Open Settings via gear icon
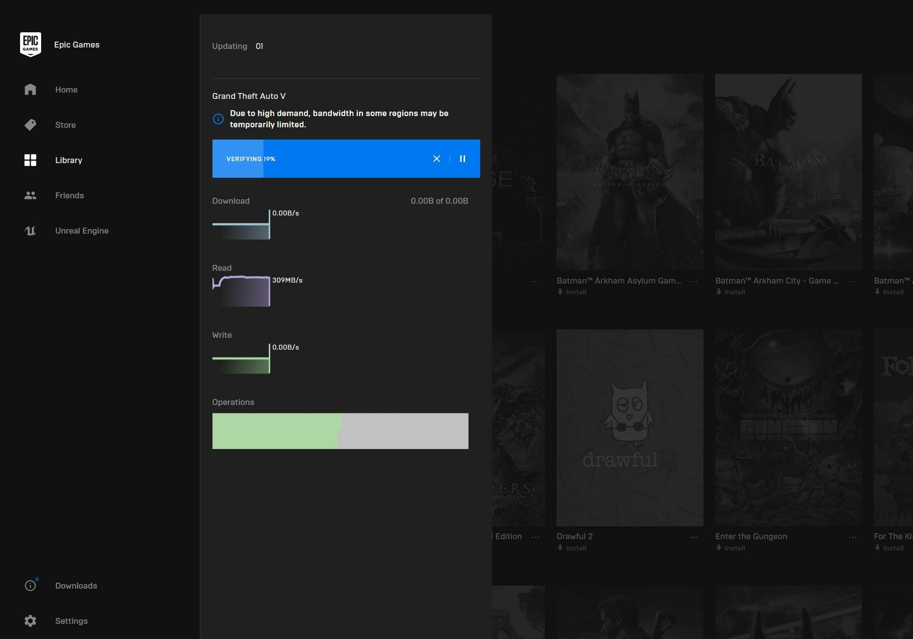Image resolution: width=913 pixels, height=639 pixels. point(30,621)
